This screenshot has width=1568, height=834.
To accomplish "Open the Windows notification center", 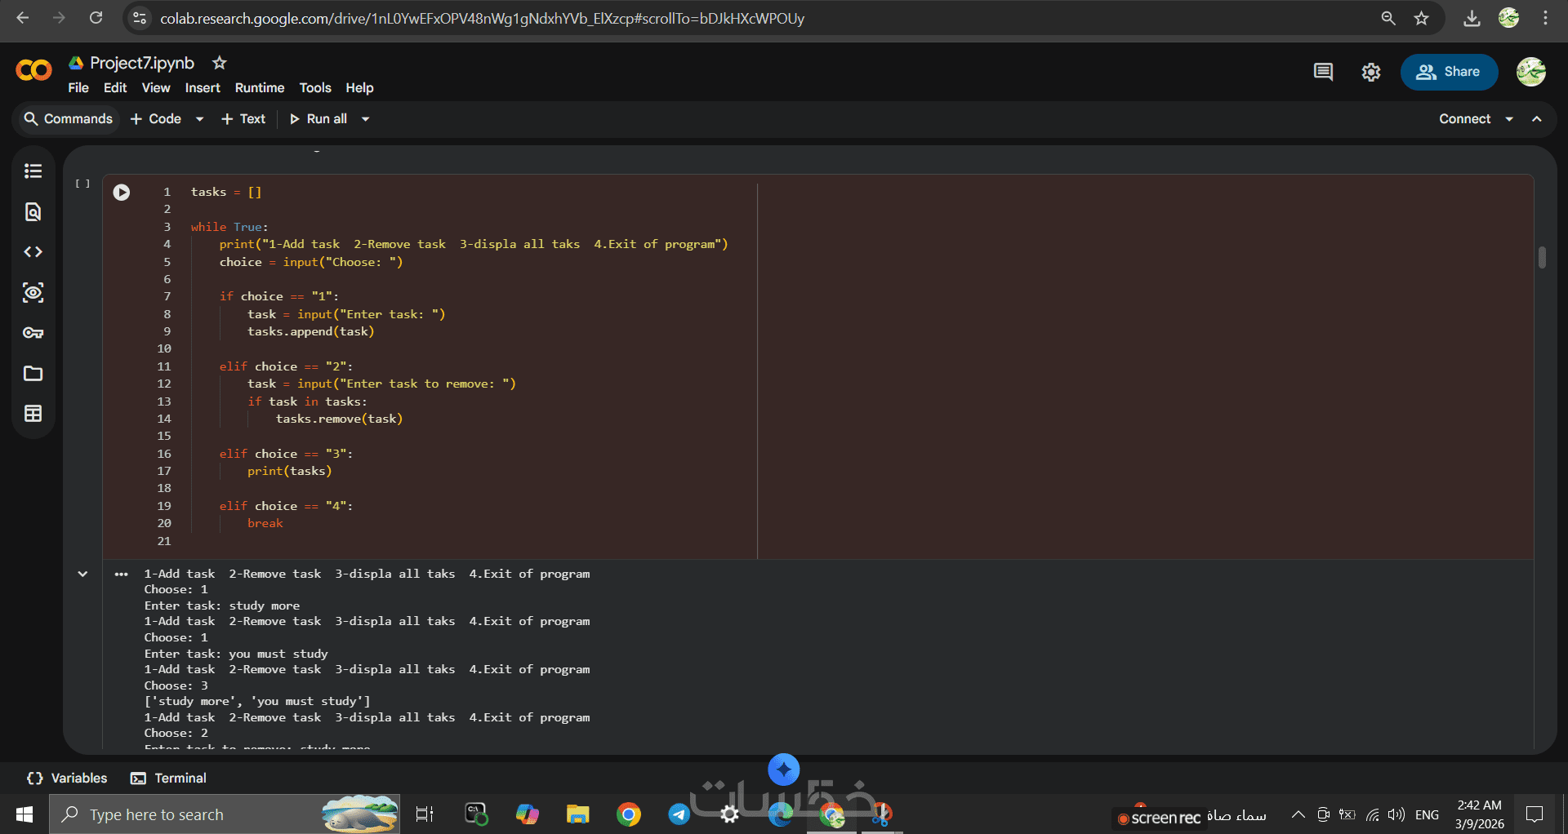I will click(x=1535, y=814).
